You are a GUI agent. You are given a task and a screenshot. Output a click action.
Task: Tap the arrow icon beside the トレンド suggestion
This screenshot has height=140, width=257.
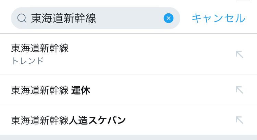click(239, 54)
